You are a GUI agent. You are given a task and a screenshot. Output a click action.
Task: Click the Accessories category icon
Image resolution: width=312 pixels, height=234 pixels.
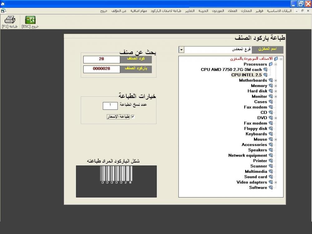click(271, 145)
